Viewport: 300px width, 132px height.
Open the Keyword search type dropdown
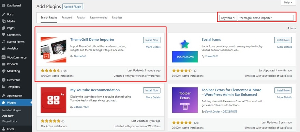(228, 18)
